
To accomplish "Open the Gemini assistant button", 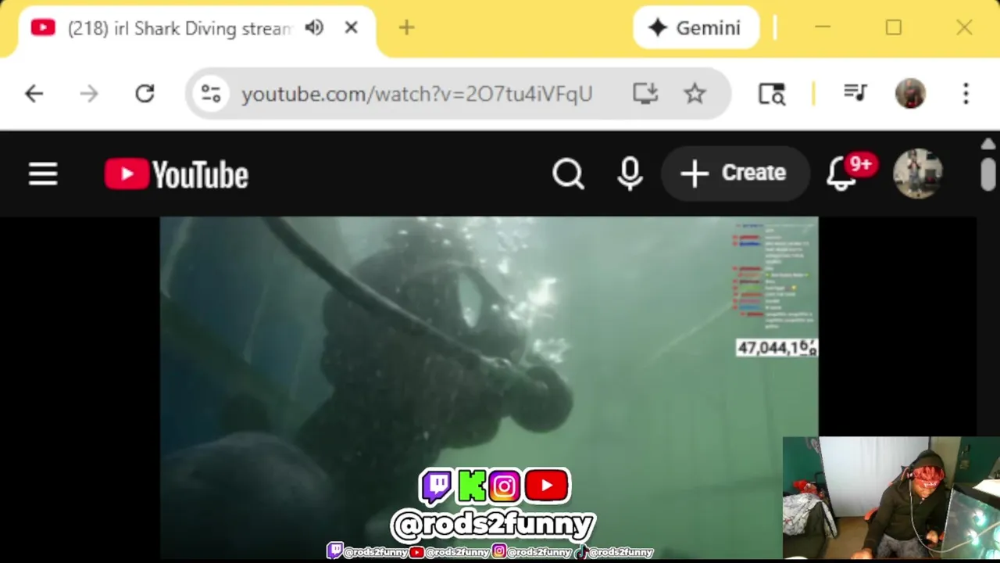I will 695,28.
